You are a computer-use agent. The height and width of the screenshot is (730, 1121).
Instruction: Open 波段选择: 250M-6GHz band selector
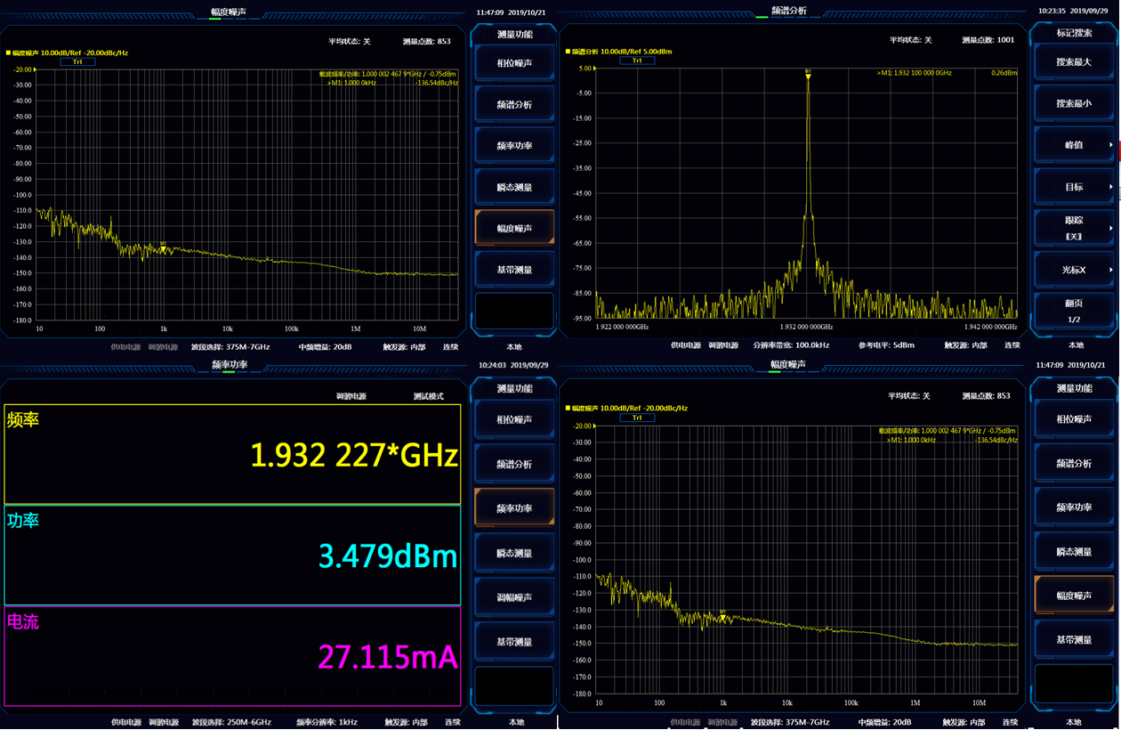pyautogui.click(x=231, y=722)
